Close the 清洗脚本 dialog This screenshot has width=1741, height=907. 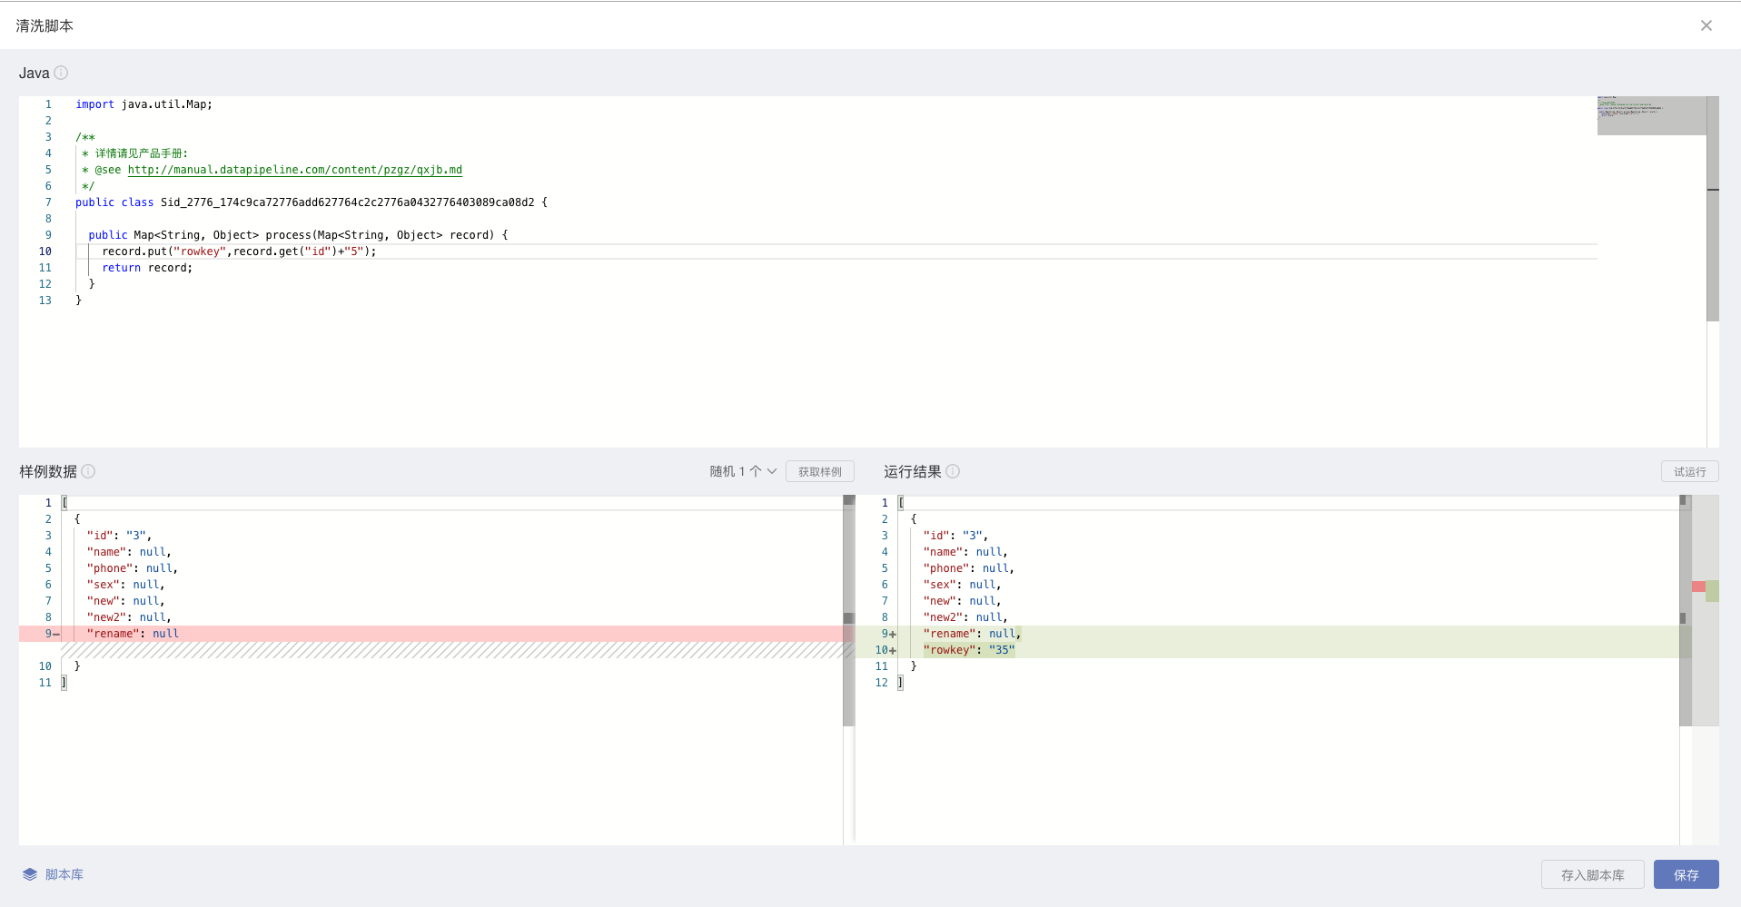tap(1706, 25)
